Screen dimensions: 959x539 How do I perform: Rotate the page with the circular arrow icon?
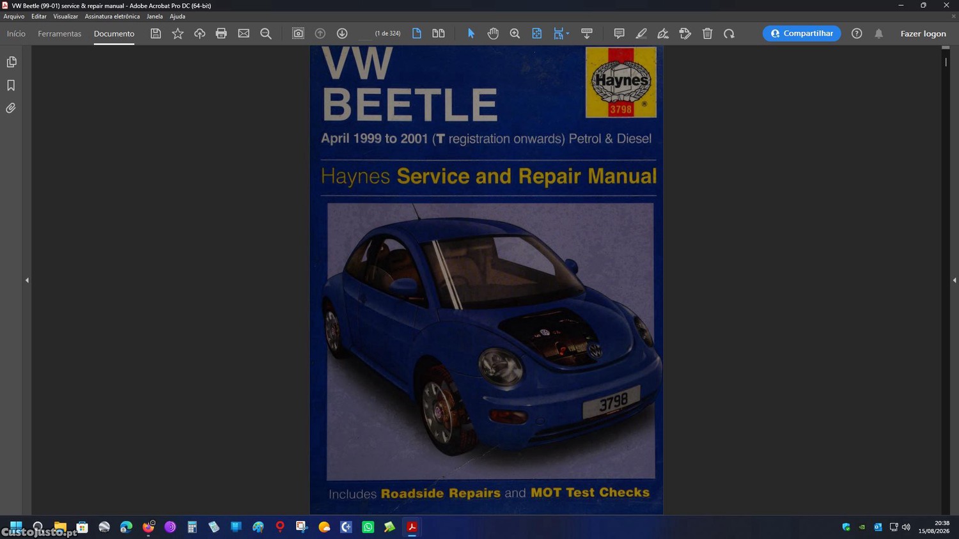[729, 33]
